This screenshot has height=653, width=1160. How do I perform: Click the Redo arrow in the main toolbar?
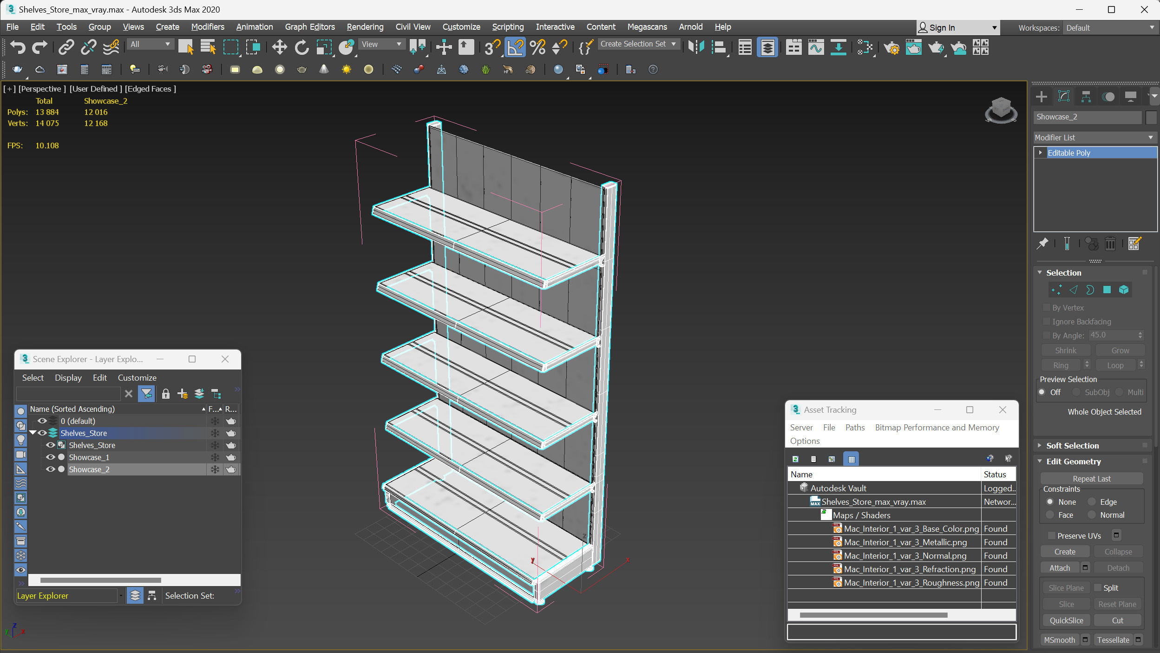40,47
